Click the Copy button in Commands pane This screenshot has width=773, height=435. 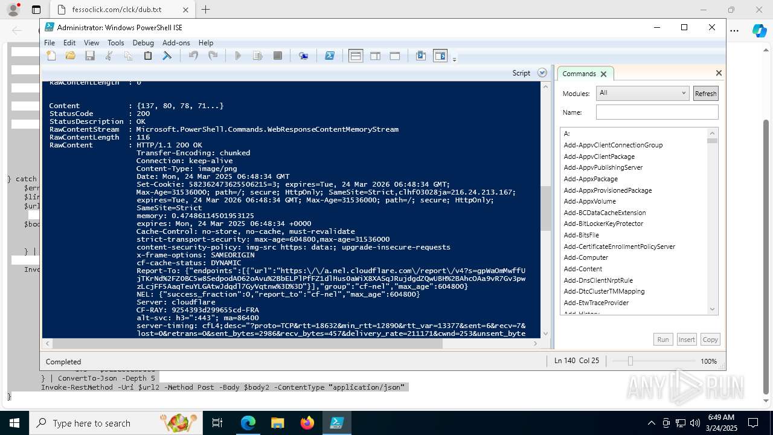coord(710,340)
